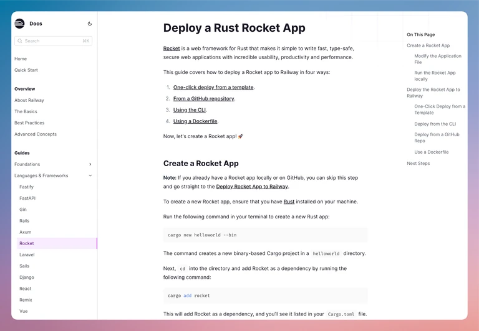Viewport: 479px width, 331px height.
Task: Click the Railway logo icon
Action: [x=19, y=24]
